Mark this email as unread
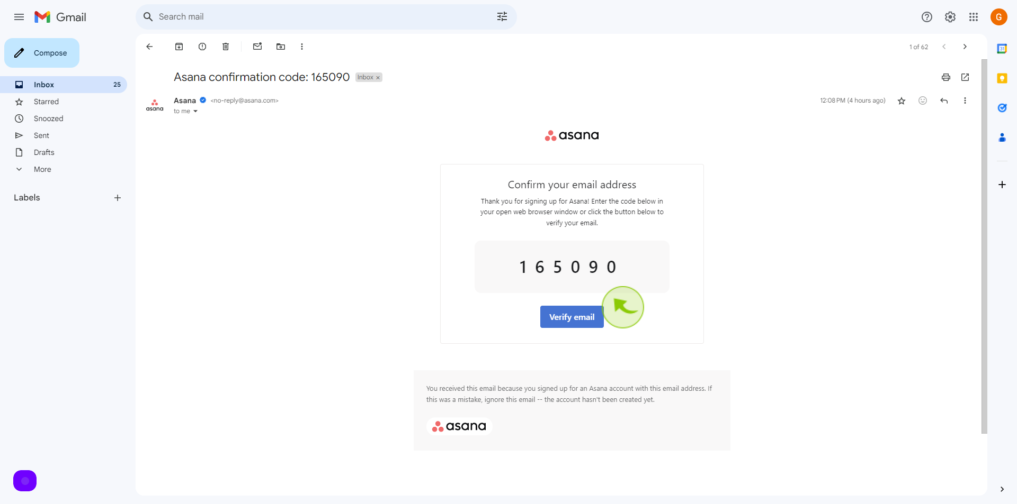Image resolution: width=1017 pixels, height=504 pixels. pos(257,47)
